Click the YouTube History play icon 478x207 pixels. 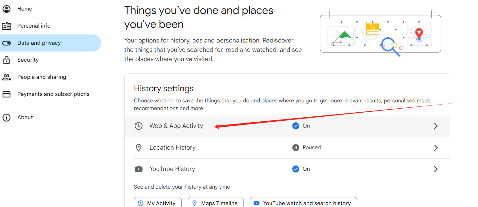139,169
